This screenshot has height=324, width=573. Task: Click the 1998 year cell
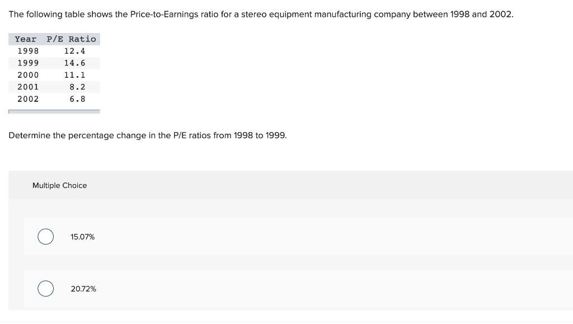click(x=28, y=51)
